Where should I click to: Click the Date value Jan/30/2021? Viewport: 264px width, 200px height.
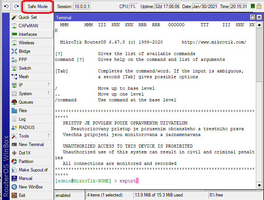point(205,7)
